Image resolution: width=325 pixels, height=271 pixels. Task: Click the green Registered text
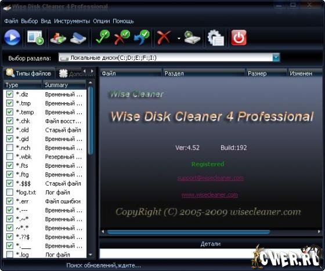[x=208, y=164]
